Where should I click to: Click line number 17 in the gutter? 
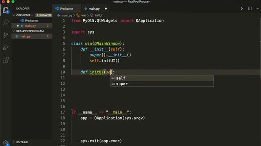click(x=62, y=112)
